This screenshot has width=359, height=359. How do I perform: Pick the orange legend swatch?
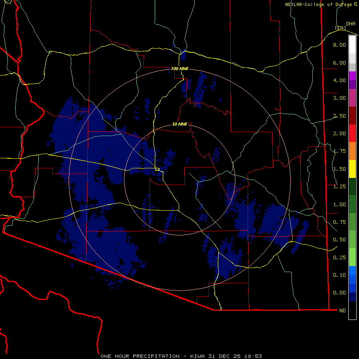point(352,151)
